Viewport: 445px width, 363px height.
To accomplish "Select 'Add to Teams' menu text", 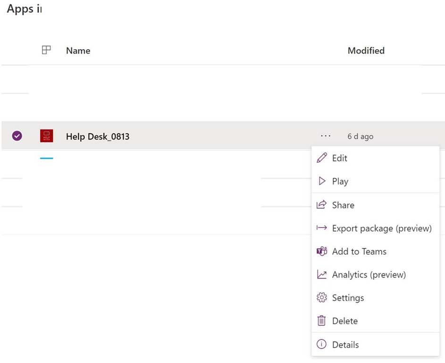I will tap(359, 251).
